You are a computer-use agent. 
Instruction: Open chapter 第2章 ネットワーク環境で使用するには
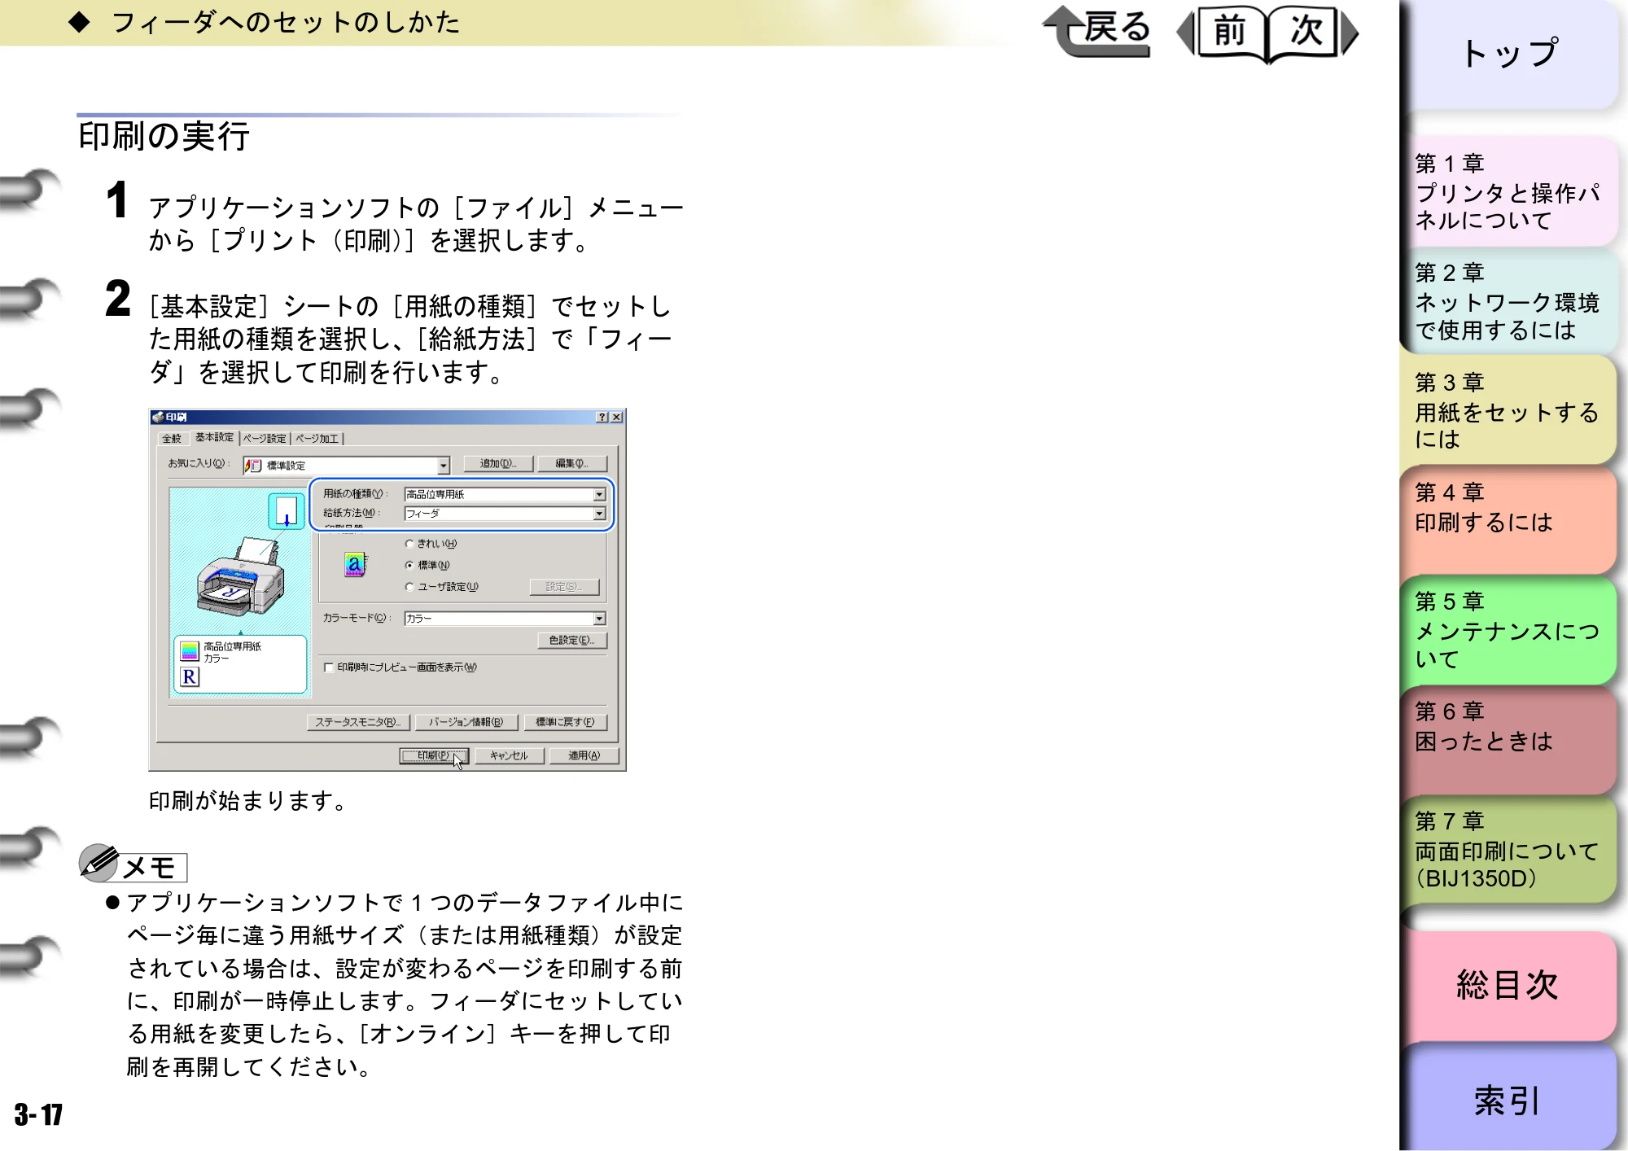[x=1510, y=302]
